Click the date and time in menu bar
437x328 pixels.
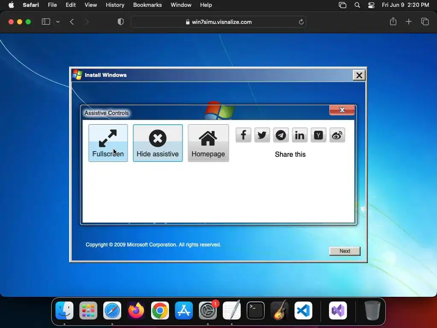(405, 5)
